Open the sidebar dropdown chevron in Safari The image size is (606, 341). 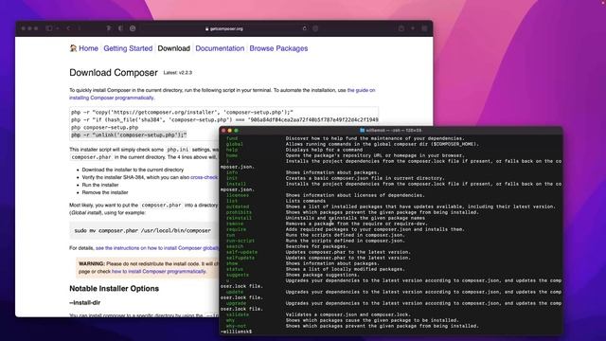tap(57, 28)
